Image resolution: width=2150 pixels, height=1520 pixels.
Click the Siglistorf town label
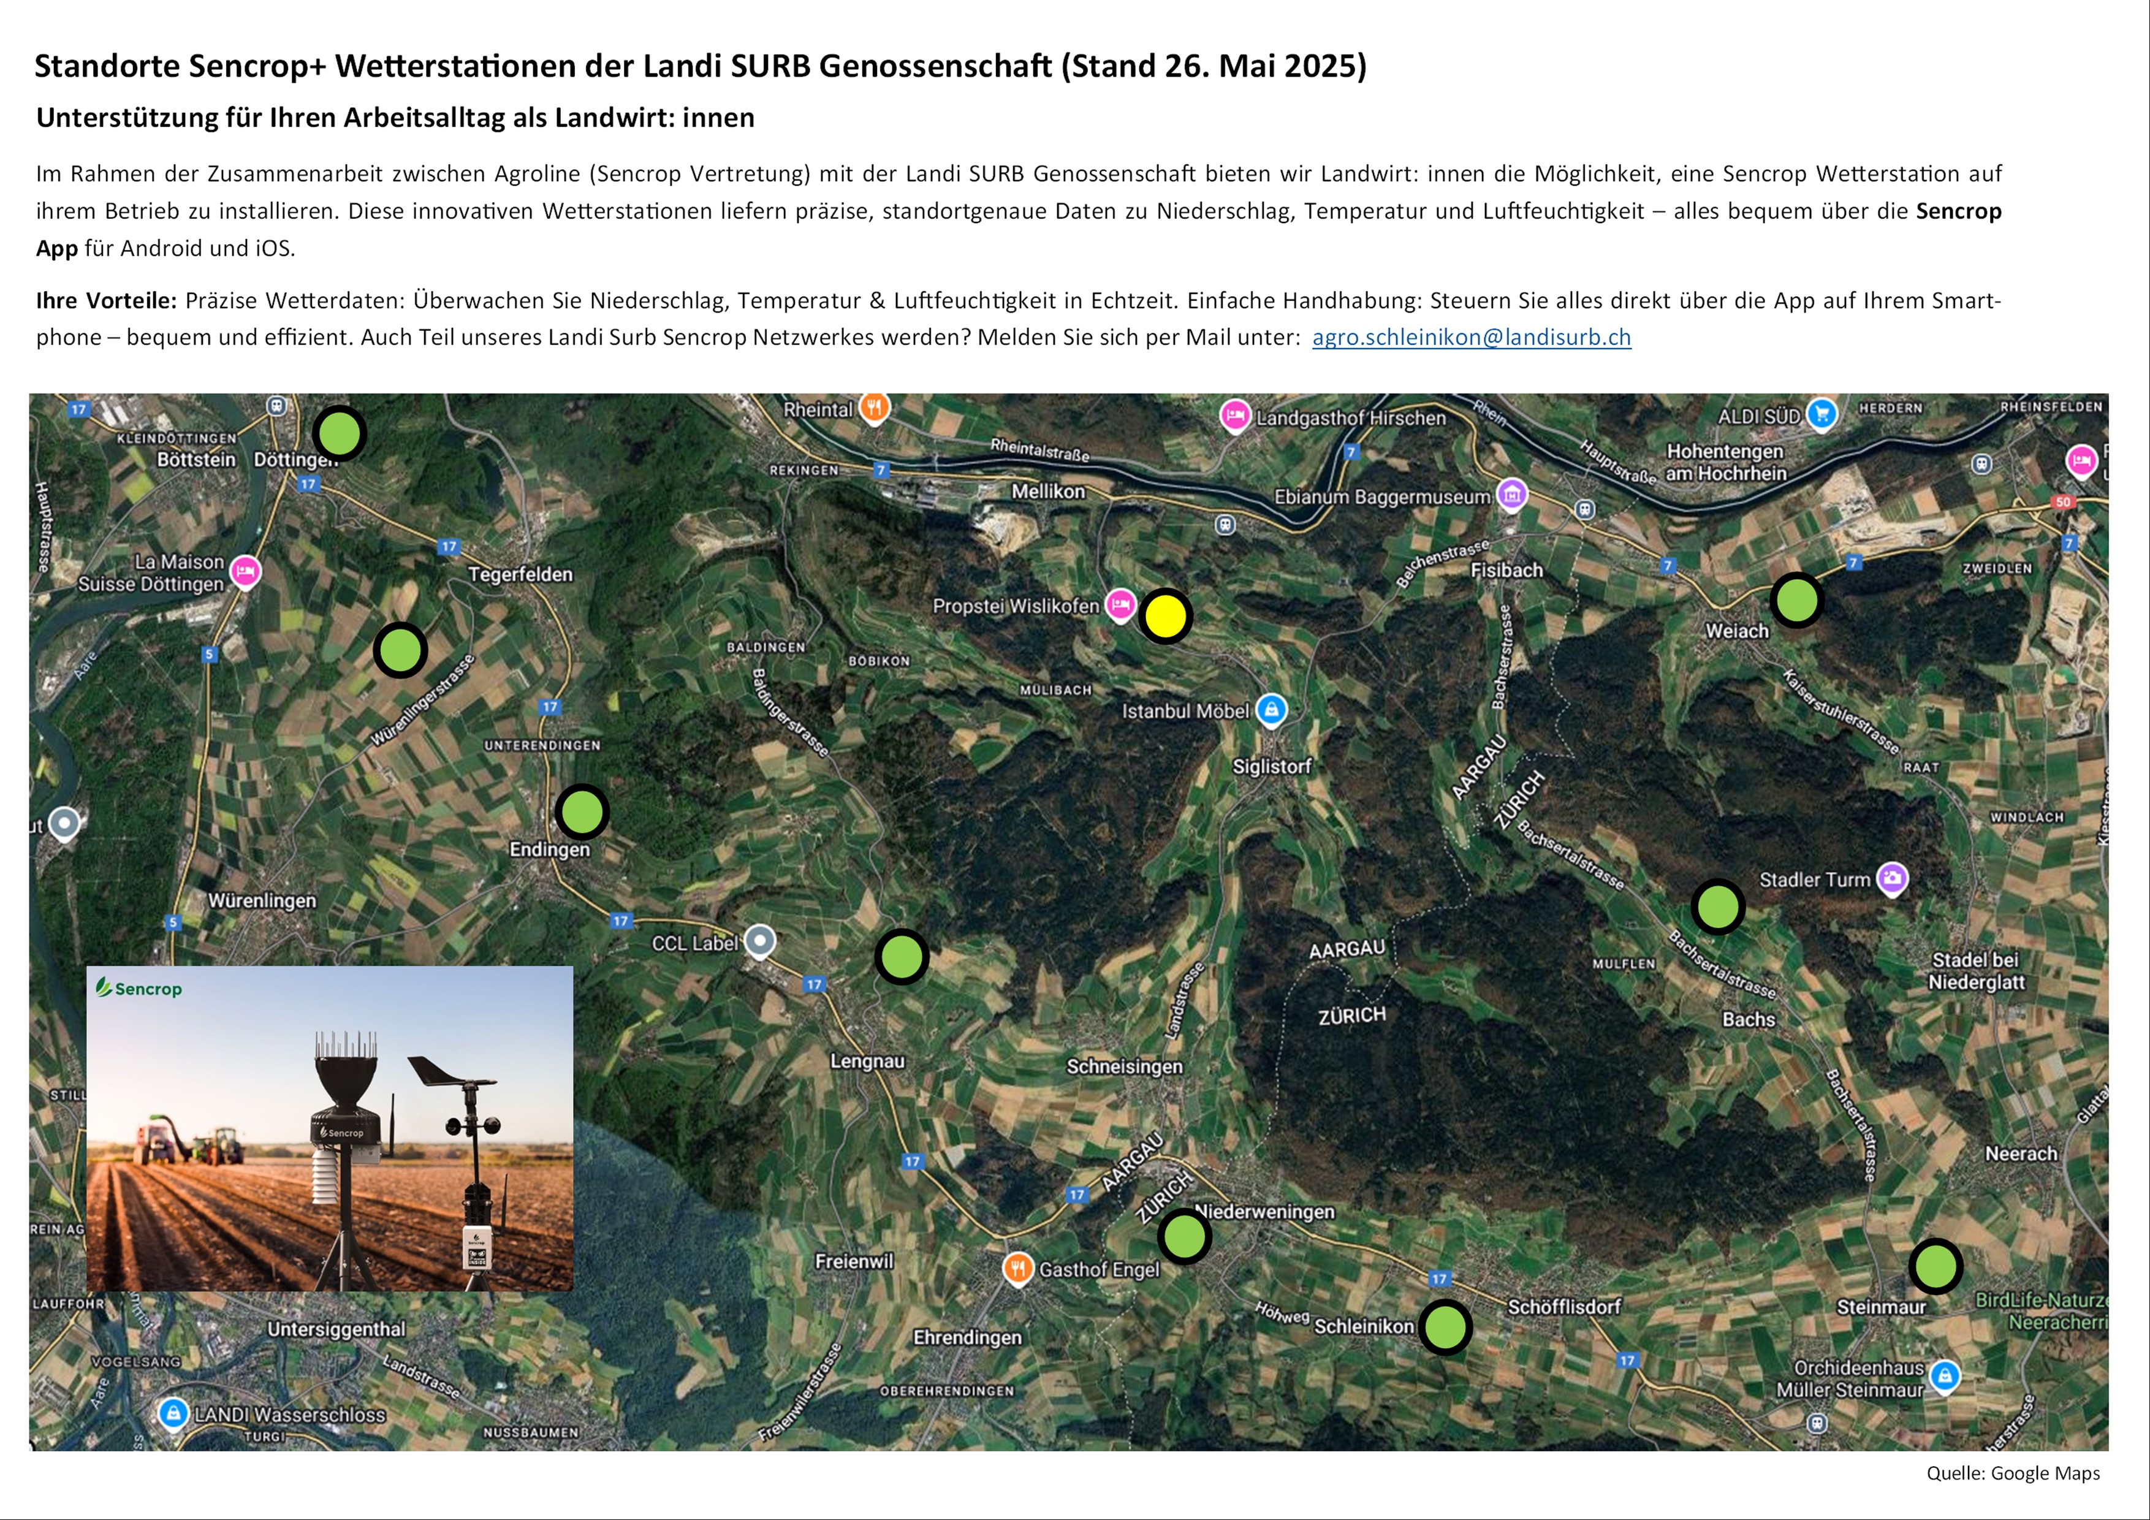(x=1272, y=766)
